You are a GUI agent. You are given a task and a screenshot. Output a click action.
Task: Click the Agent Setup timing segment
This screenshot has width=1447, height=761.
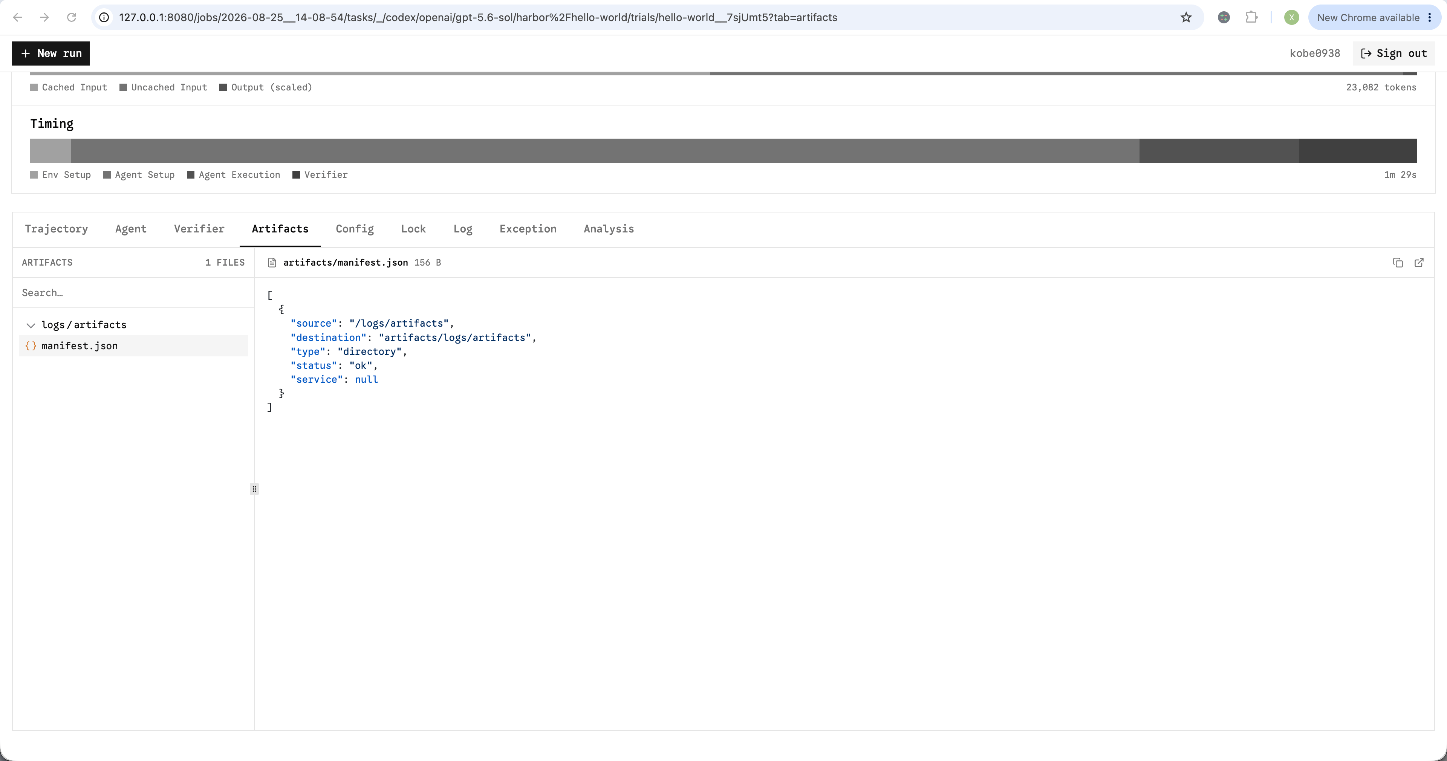point(605,151)
